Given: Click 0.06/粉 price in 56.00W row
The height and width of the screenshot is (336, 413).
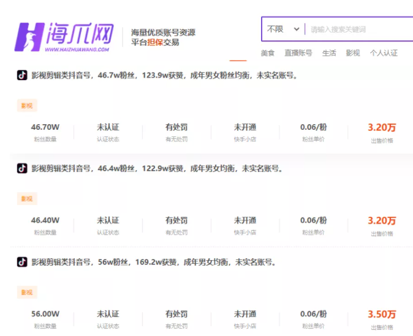Looking at the screenshot, I should [314, 314].
